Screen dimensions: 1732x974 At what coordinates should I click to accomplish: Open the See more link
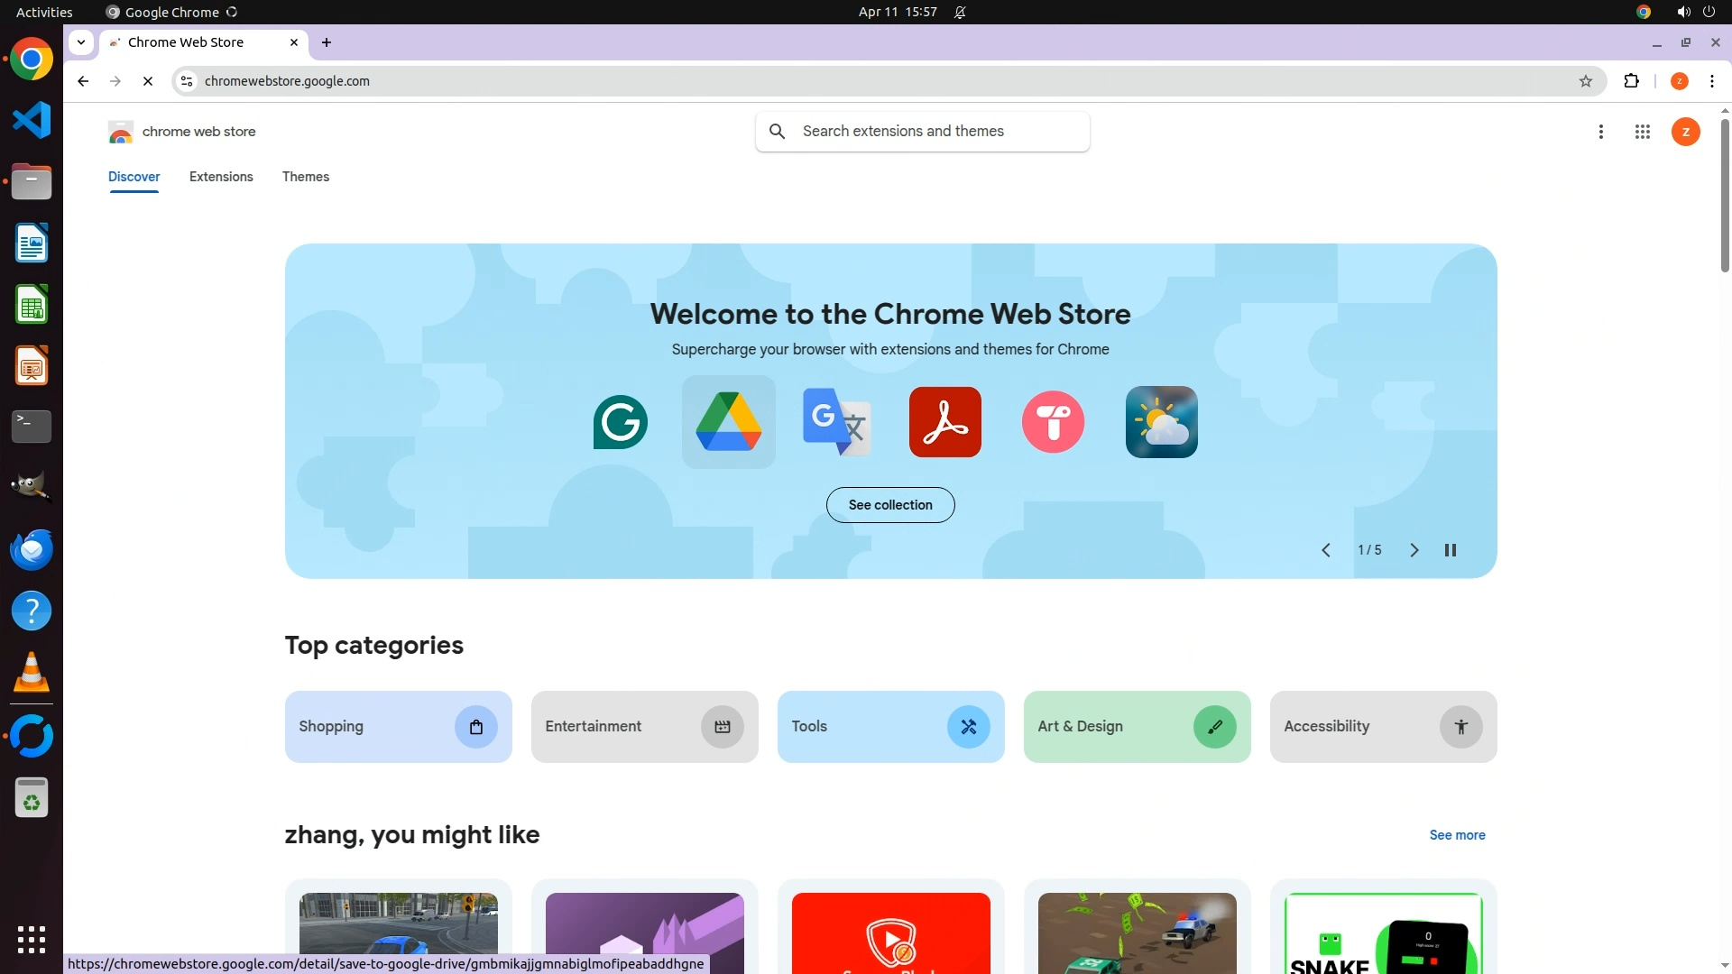[x=1457, y=835]
